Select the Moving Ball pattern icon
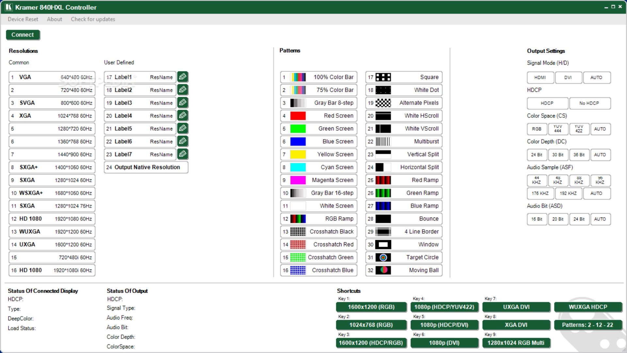 coord(383,270)
